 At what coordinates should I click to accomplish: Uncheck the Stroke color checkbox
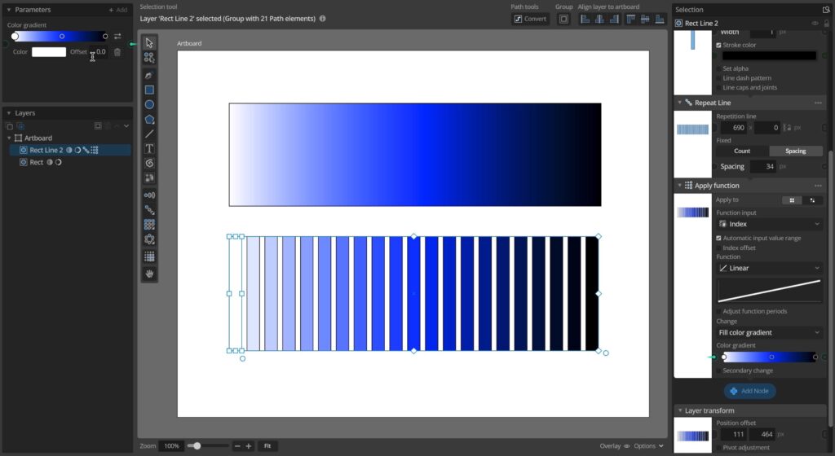click(718, 46)
